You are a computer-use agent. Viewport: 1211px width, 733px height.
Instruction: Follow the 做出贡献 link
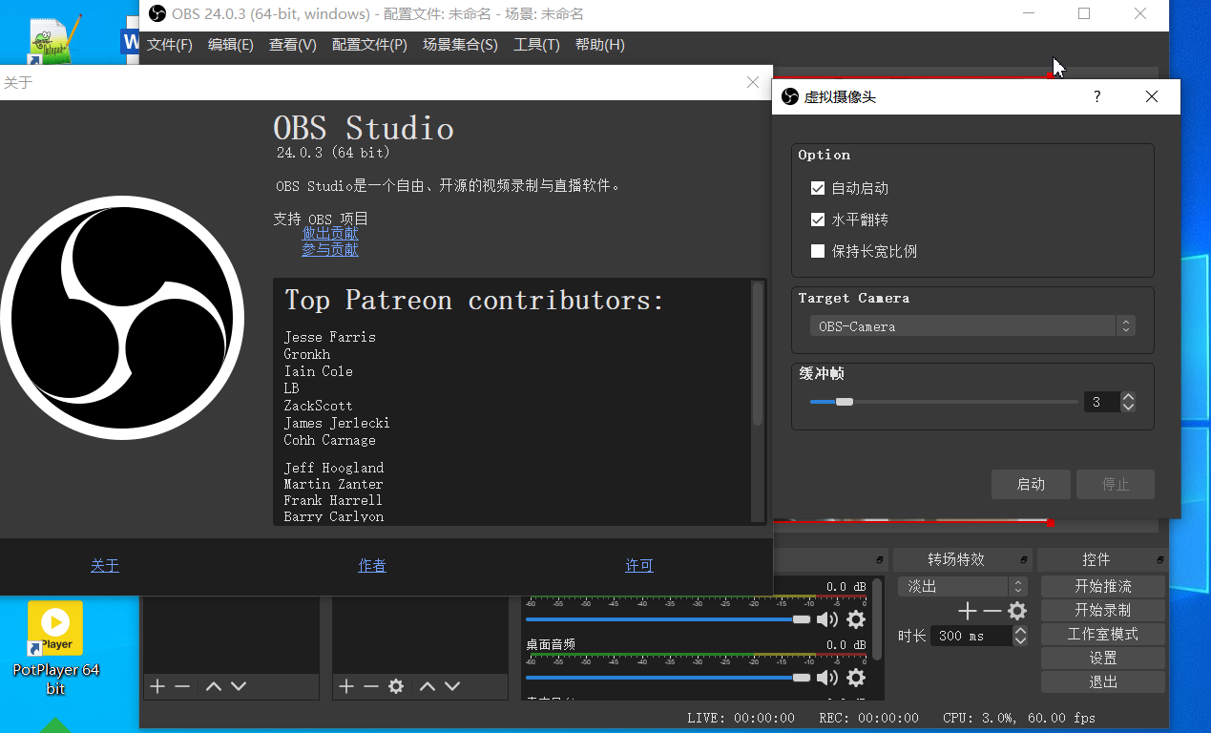tap(330, 233)
